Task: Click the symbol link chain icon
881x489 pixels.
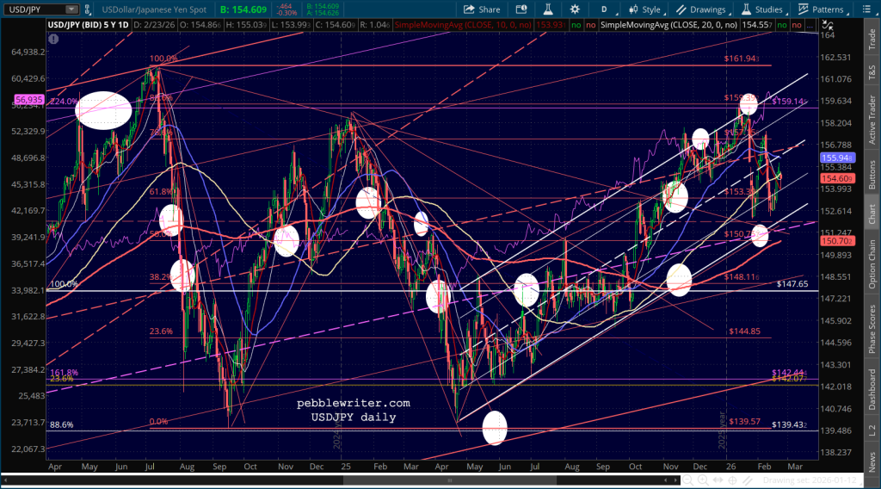Action: click(87, 9)
